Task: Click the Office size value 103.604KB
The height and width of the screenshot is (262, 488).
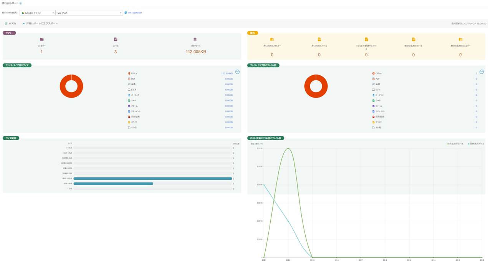Action: coord(227,73)
